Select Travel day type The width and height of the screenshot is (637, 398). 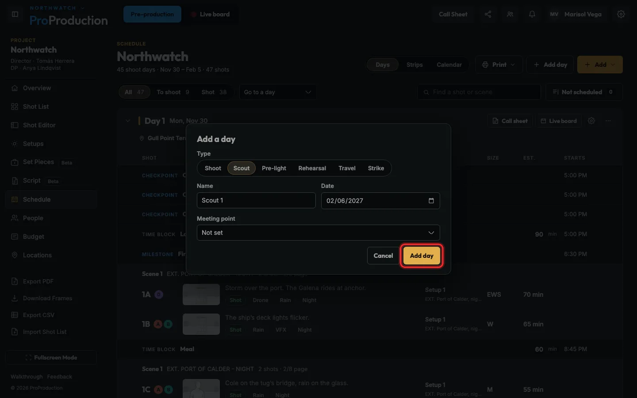[x=347, y=168]
